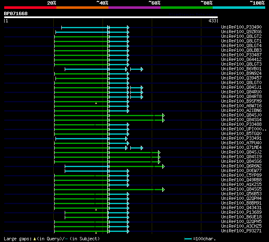Image resolution: width=269 pixels, height=242 pixels.
Task: Open subject UniRef100_Q84SJ0
Action: pyautogui.click(x=241, y=115)
